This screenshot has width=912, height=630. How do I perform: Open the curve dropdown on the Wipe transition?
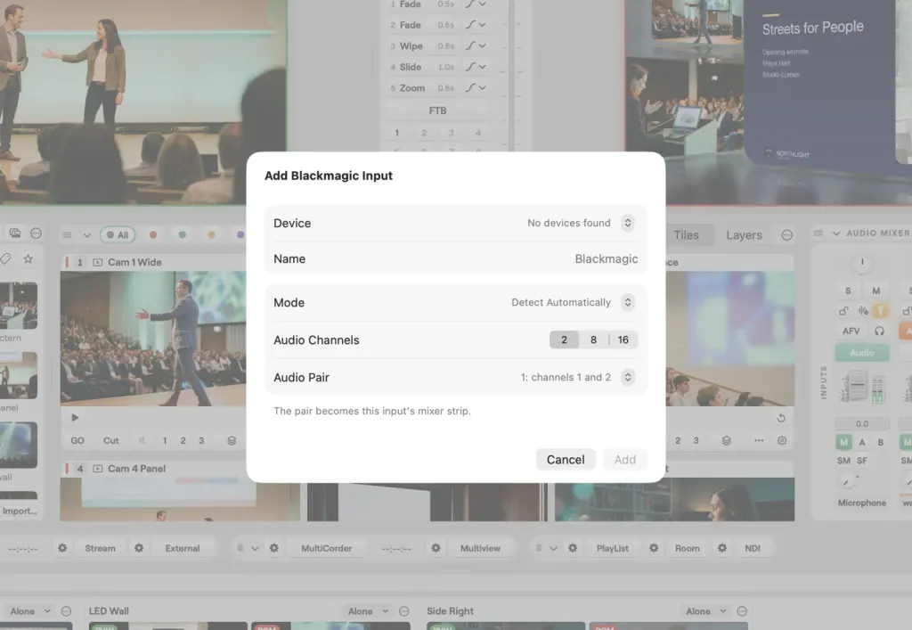pos(476,46)
